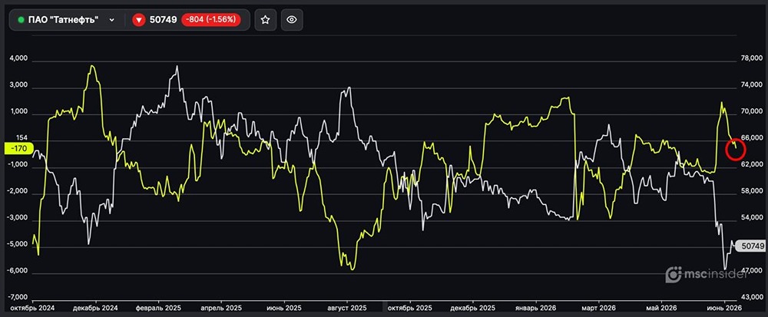
Task: Click the red -804 (-1.56%) change badge
Action: click(211, 20)
